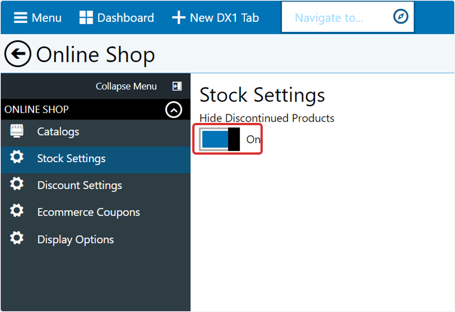This screenshot has width=455, height=312.
Task: Click the Catalogs storefront icon
Action: coord(17,131)
